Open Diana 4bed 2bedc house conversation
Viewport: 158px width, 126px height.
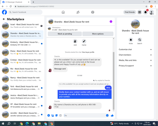[22, 53]
